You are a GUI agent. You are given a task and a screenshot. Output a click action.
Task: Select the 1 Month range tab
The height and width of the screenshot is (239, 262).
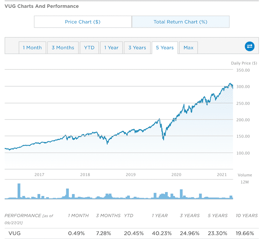pyautogui.click(x=32, y=48)
